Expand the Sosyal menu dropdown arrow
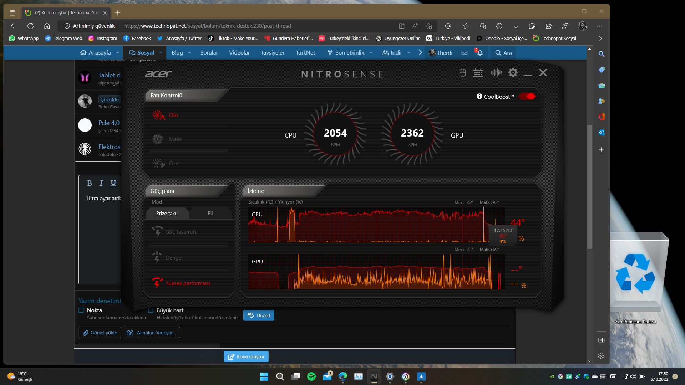This screenshot has height=385, width=685. point(161,53)
